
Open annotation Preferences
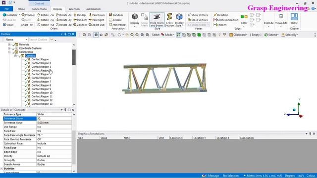click(118, 25)
